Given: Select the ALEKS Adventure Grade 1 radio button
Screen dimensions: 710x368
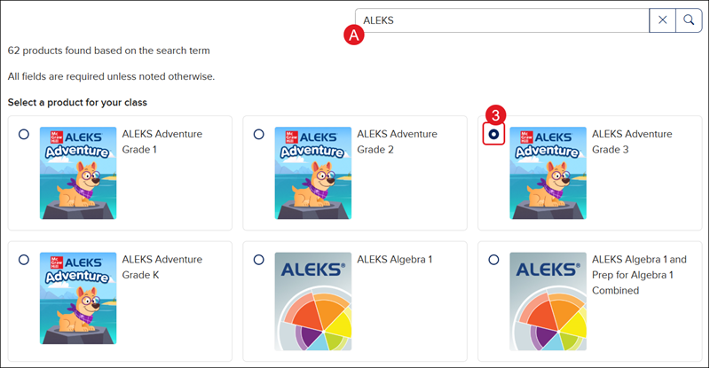Looking at the screenshot, I should point(23,134).
